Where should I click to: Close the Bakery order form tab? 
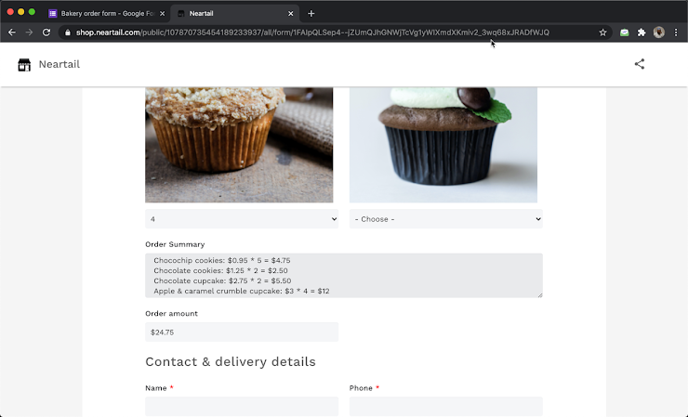point(162,14)
